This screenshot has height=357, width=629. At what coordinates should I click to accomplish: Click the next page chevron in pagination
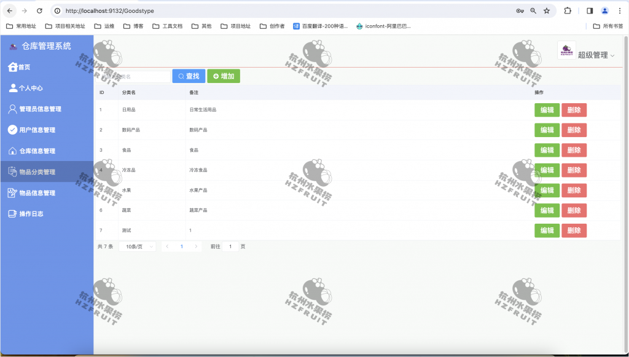(195, 246)
